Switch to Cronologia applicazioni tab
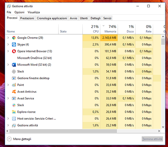The height and width of the screenshot is (147, 168). (x=52, y=18)
